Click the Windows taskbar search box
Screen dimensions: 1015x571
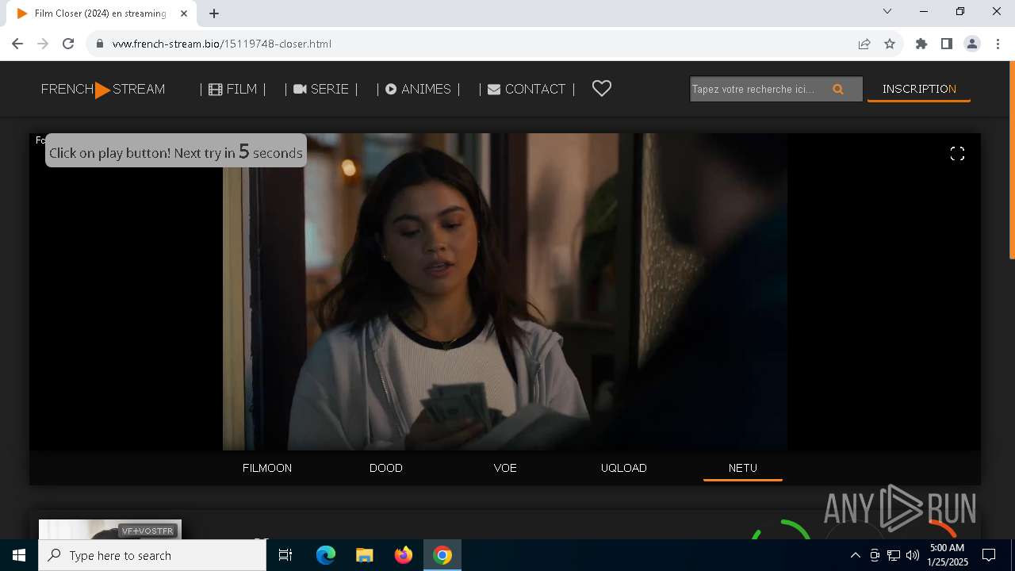(152, 555)
